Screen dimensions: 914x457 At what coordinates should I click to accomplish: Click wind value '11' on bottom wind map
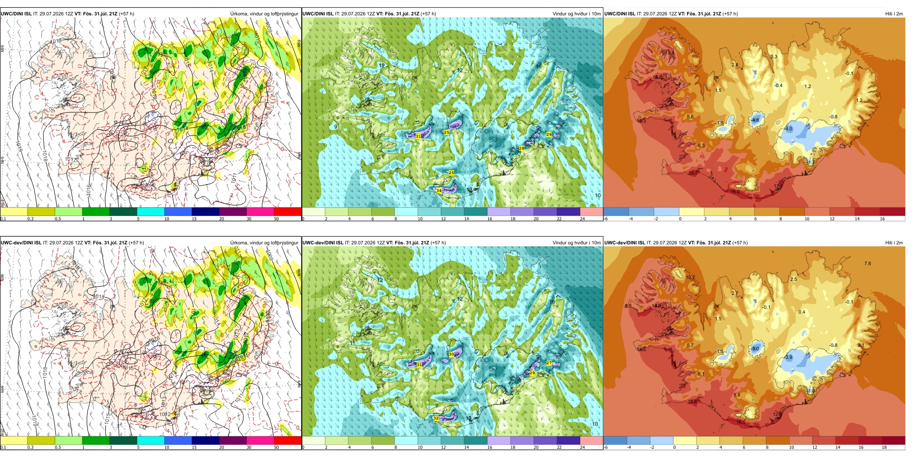click(353, 343)
